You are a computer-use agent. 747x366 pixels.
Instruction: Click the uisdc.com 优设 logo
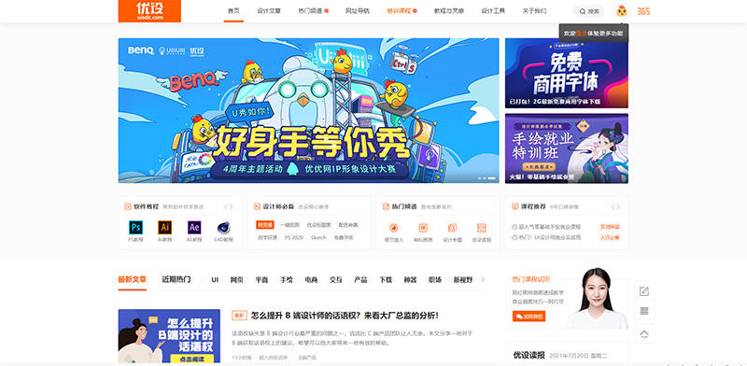149,11
